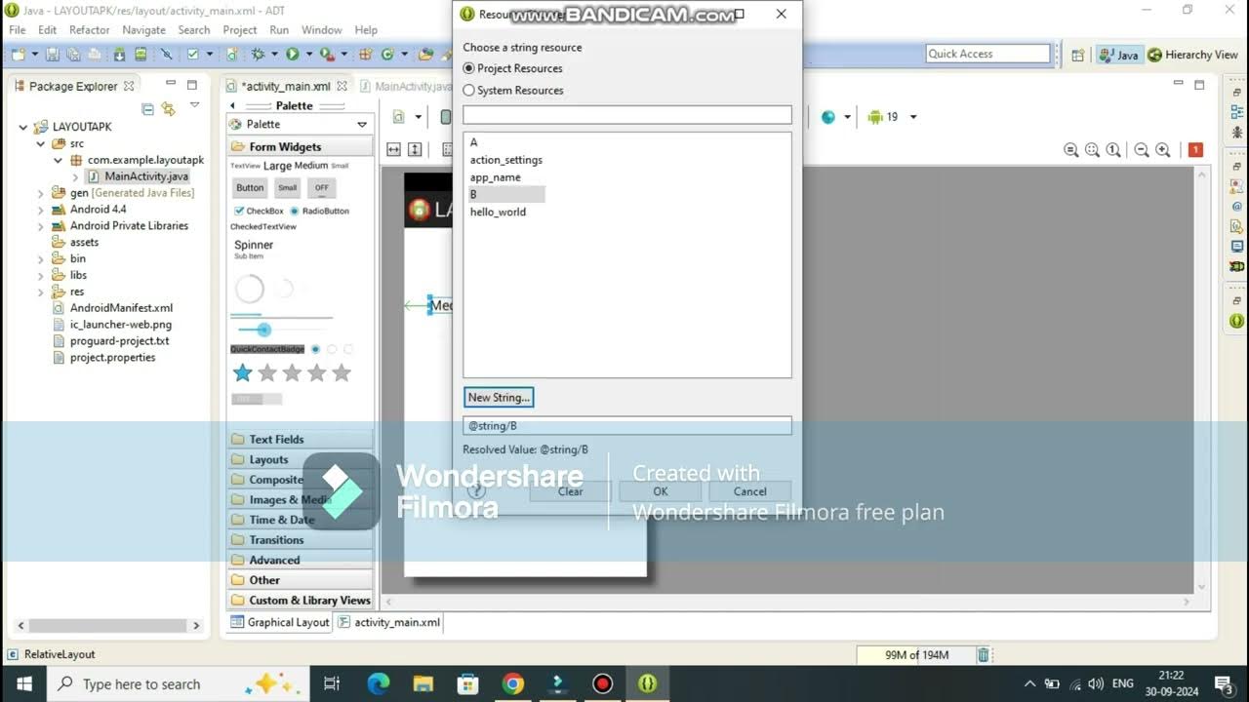The image size is (1249, 702).
Task: Open the Package Explorer view menu triangle
Action: tap(194, 105)
